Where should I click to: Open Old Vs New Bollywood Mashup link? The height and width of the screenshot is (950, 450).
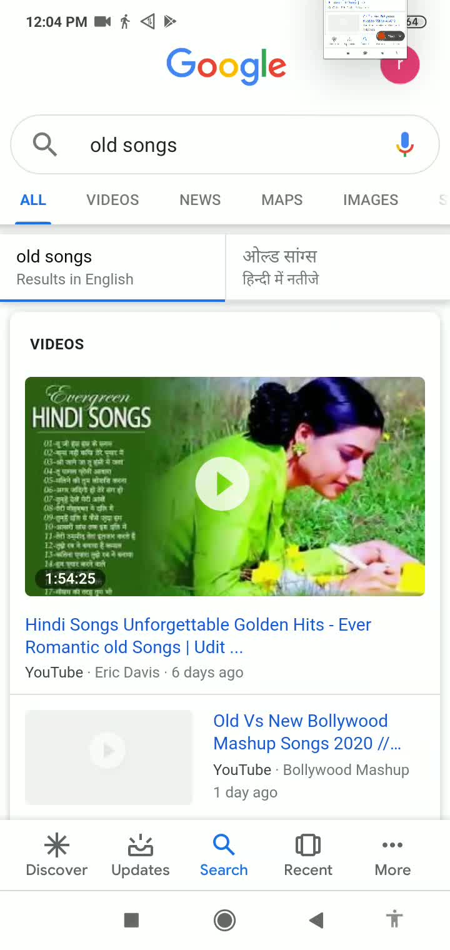(307, 732)
